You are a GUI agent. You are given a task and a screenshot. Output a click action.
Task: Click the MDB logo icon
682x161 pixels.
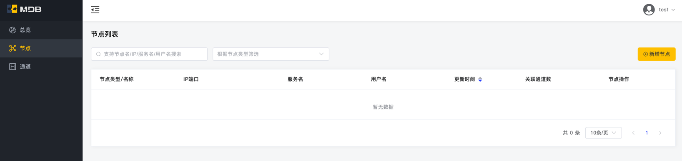pos(12,9)
